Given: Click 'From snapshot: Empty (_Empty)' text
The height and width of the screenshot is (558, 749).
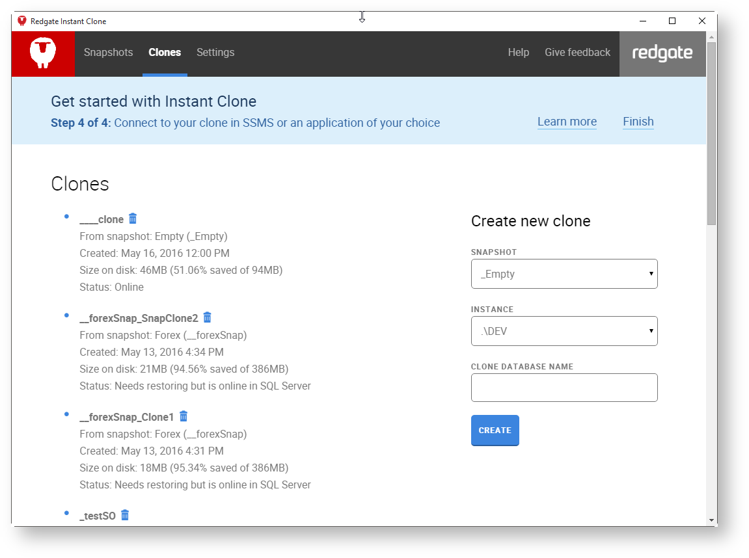Looking at the screenshot, I should point(154,236).
